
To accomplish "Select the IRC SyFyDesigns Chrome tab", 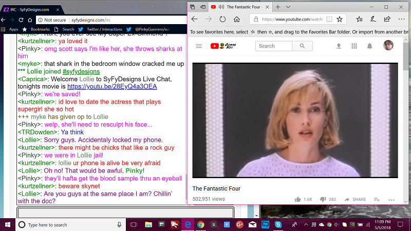I will click(x=30, y=10).
